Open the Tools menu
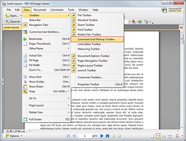The image size is (186, 141). pyautogui.click(x=71, y=10)
